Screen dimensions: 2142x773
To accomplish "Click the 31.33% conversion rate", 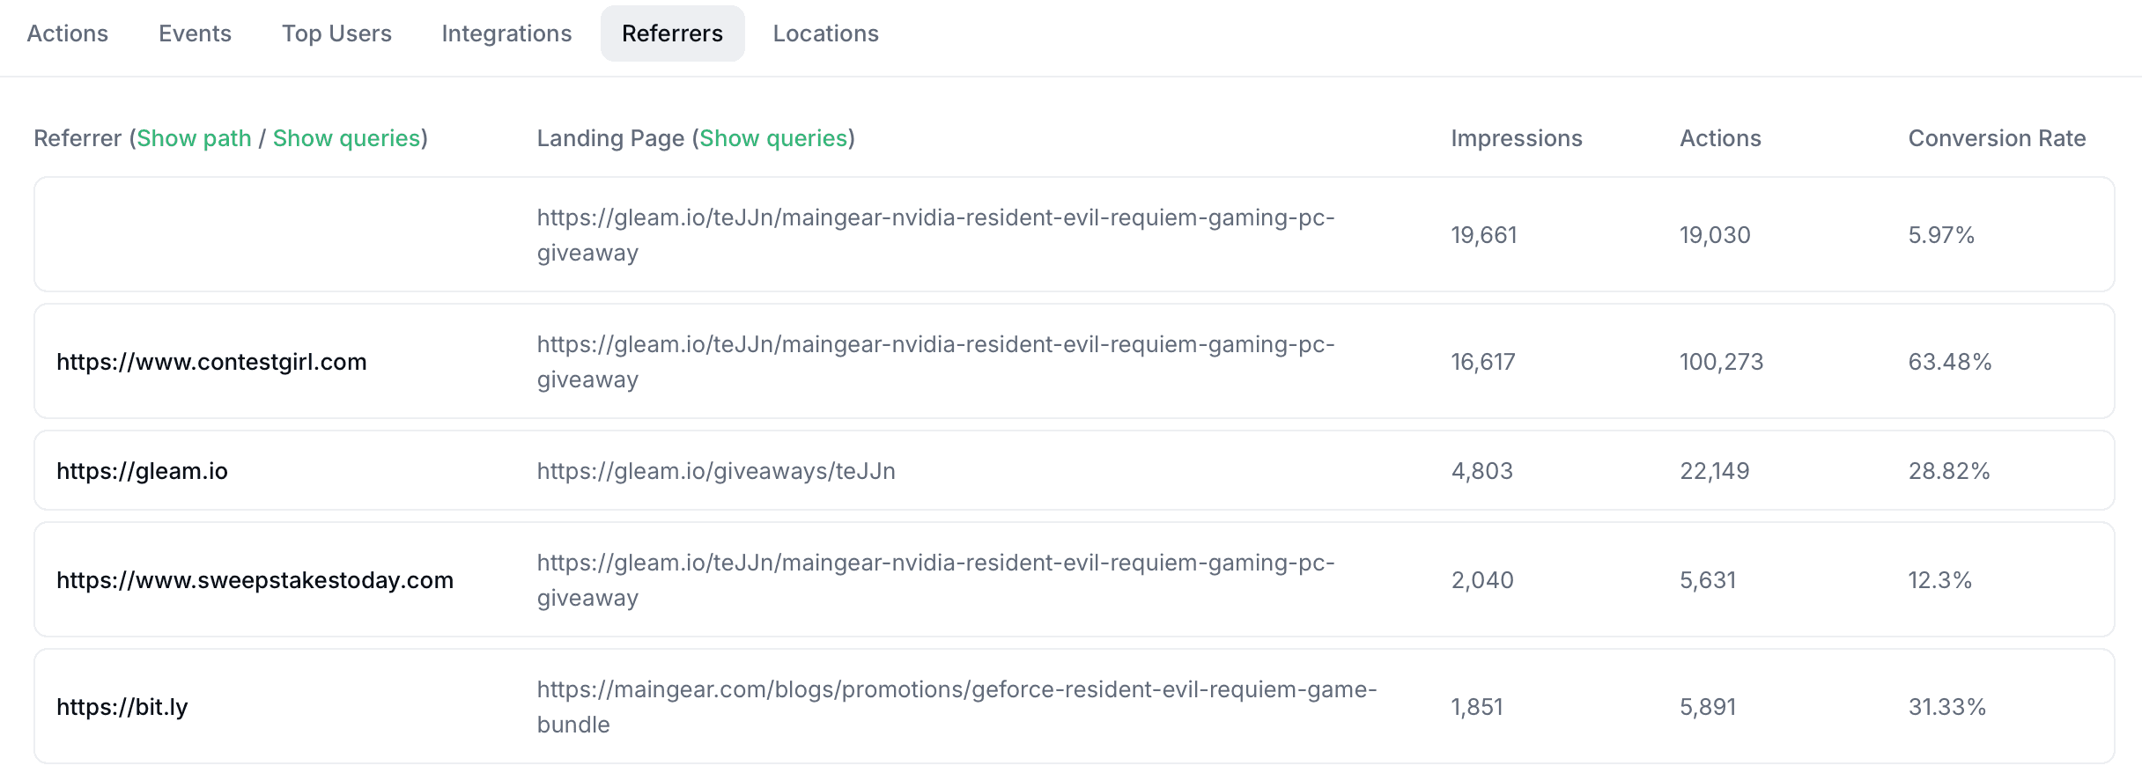I will tap(1947, 707).
